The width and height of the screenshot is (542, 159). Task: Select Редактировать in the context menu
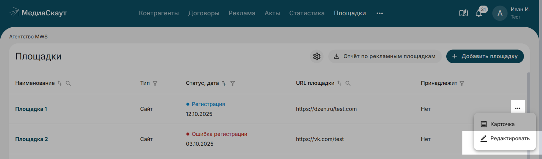505,139
